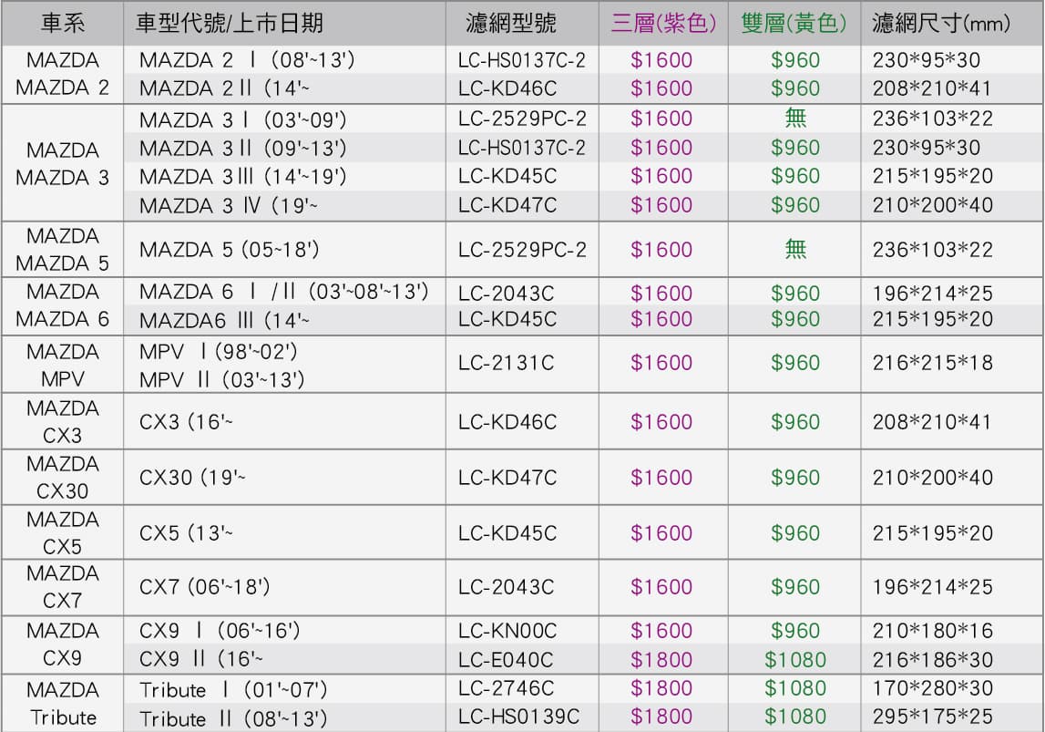Click the green 雙層(黃色) header
The image size is (1045, 732).
coord(794,24)
